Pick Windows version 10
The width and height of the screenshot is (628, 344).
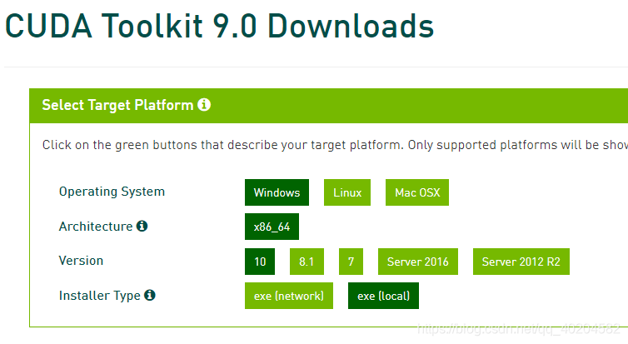tap(260, 262)
